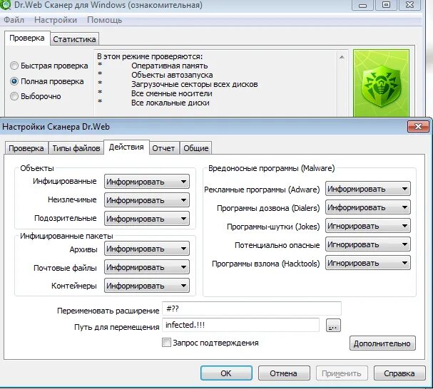This screenshot has height=389, width=433.
Task: Click the Справка button
Action: [x=399, y=373]
